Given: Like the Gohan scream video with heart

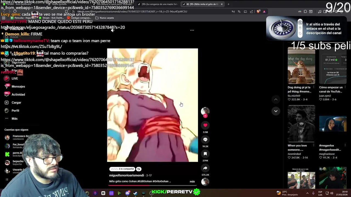Looking at the screenshot, I should 205,125.
